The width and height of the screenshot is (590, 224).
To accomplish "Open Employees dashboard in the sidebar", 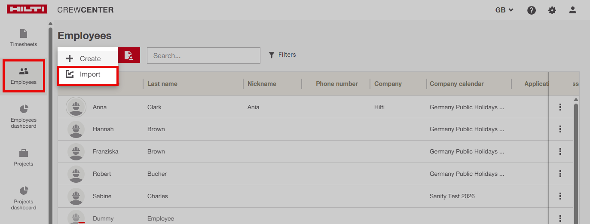I will tap(24, 116).
